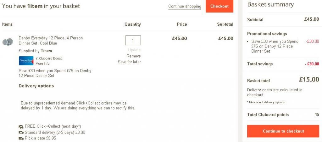Open the Denby Everyday 12 Piece product title

pyautogui.click(x=51, y=40)
